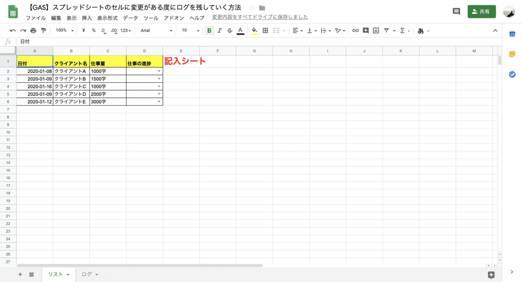522x282 pixels.
Task: Print the spreadsheet
Action: (33, 31)
